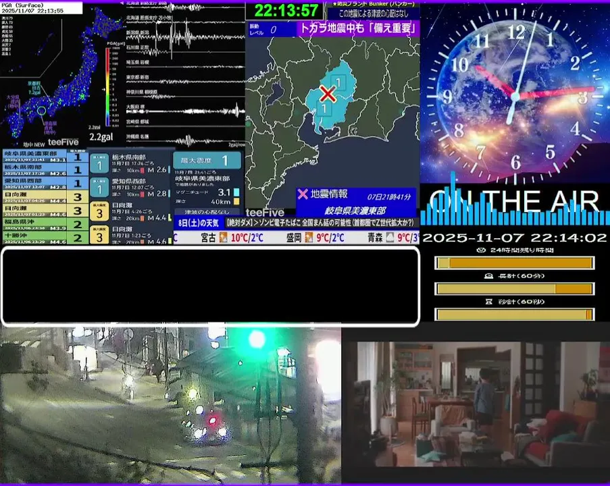Select the 福島県沖 M3.9 list row
Image resolution: width=610 pixels, height=486 pixels.
[45, 224]
